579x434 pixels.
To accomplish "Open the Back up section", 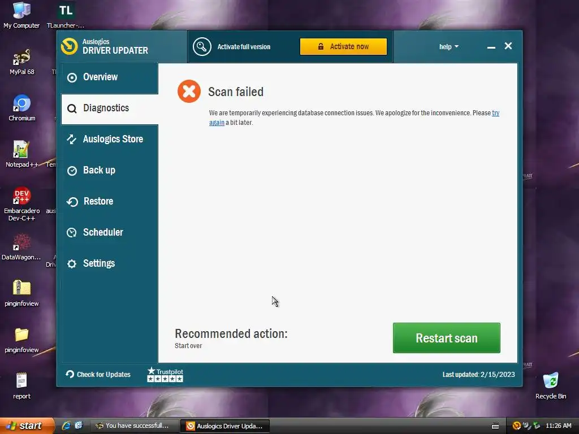I will coord(110,170).
